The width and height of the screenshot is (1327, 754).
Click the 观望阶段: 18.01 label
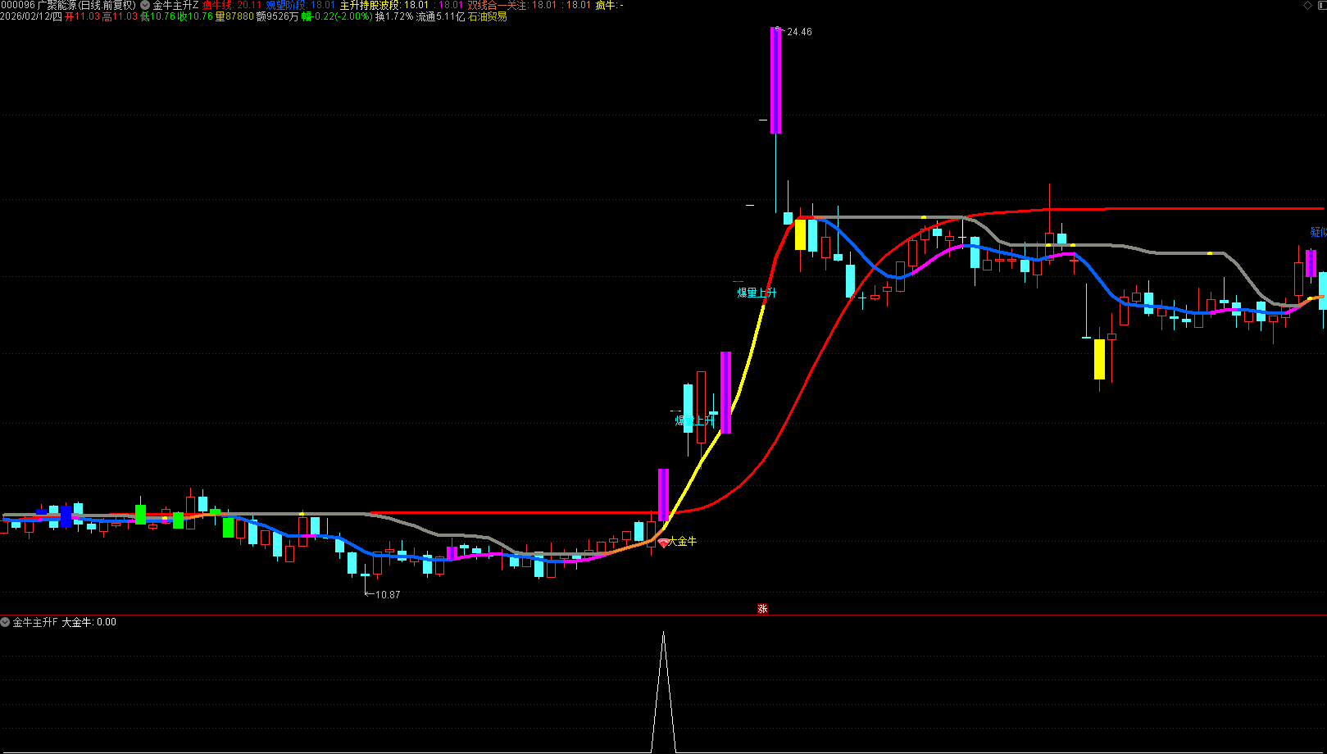point(301,5)
